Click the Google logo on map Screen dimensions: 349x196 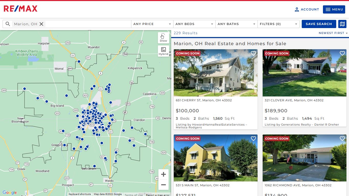[x=10, y=193]
